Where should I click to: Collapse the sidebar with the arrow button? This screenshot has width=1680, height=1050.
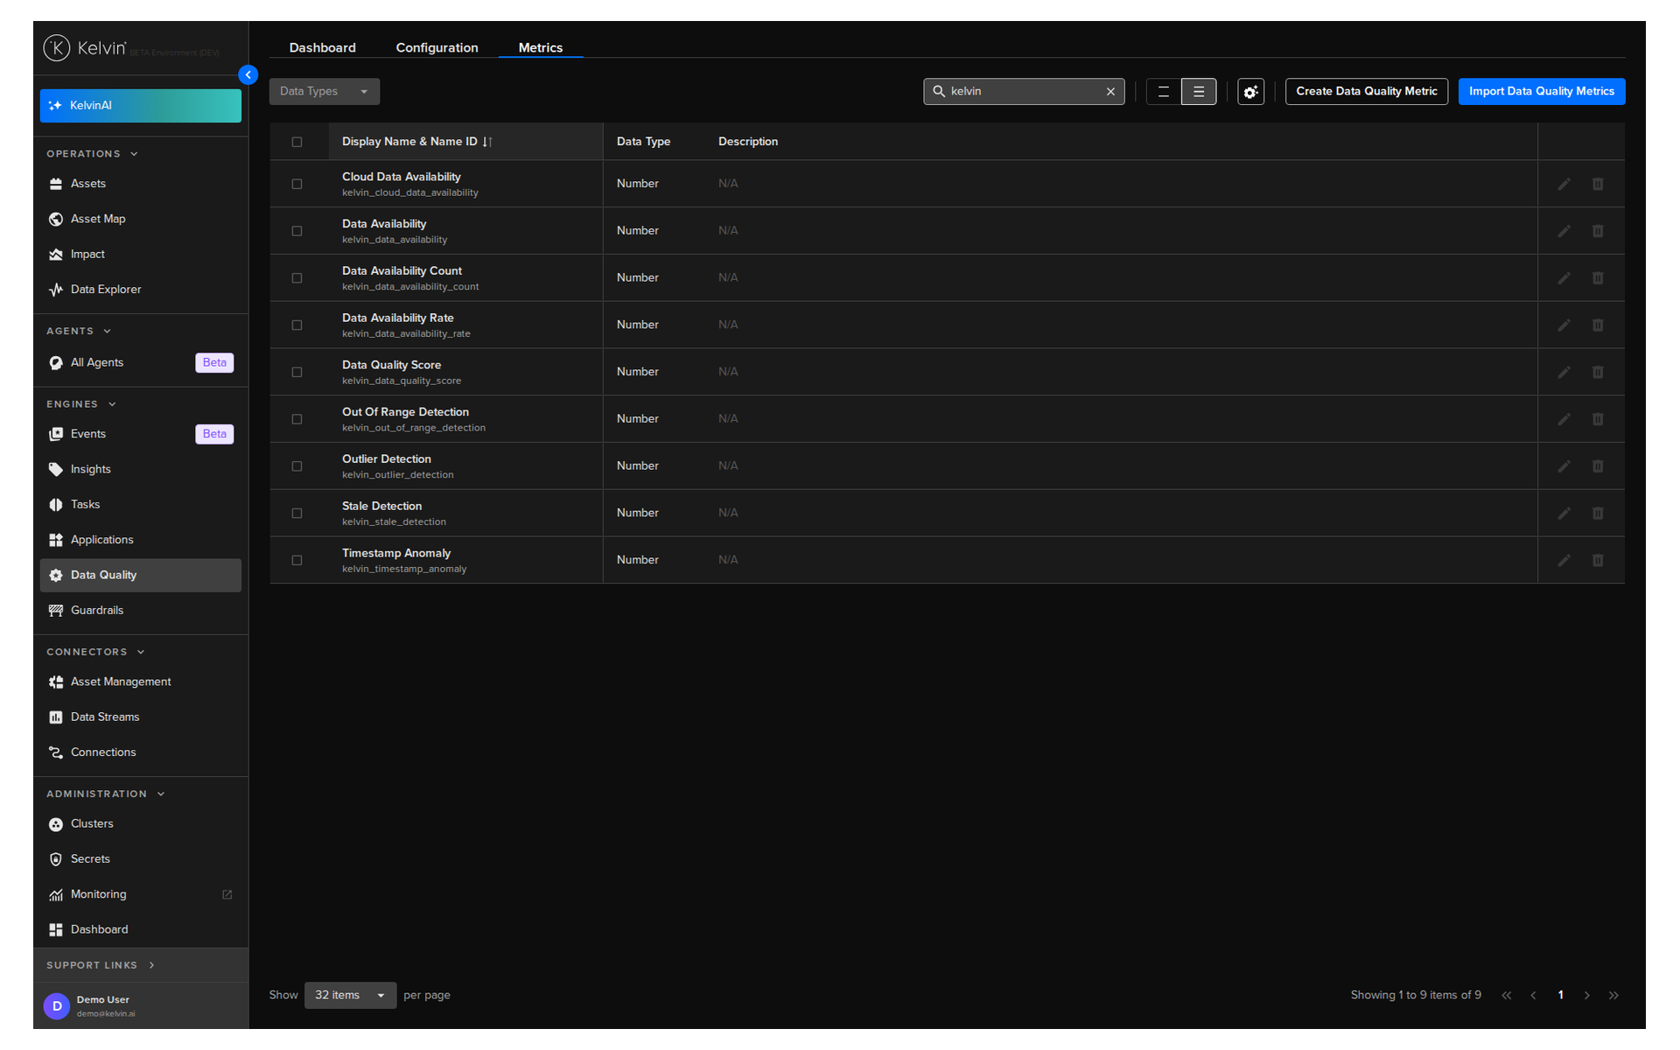click(x=248, y=75)
